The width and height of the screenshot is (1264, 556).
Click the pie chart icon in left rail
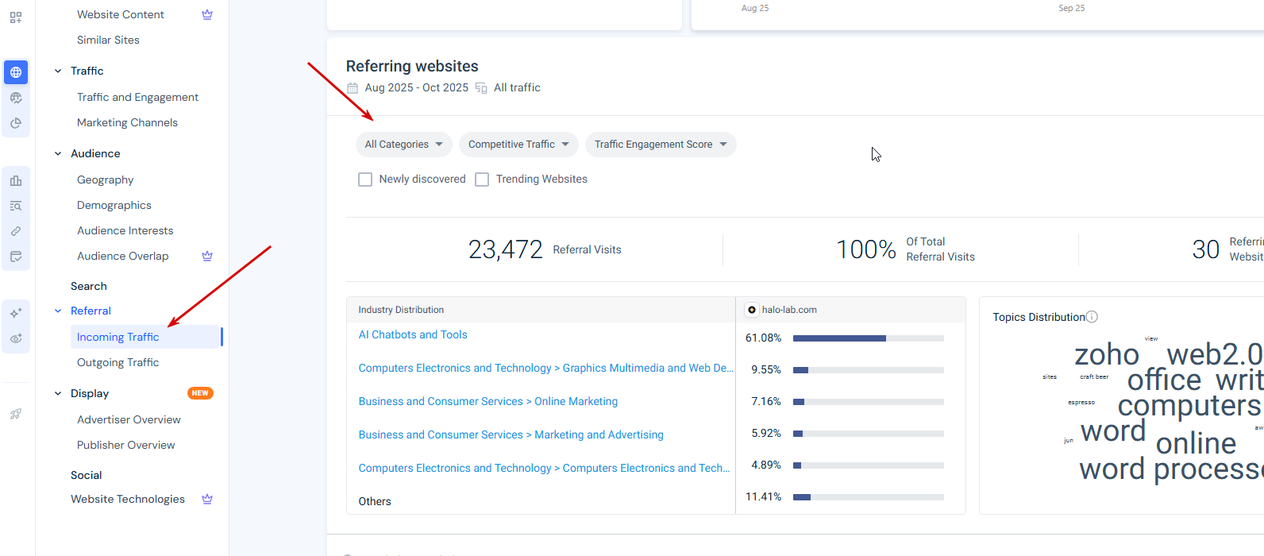pyautogui.click(x=16, y=123)
